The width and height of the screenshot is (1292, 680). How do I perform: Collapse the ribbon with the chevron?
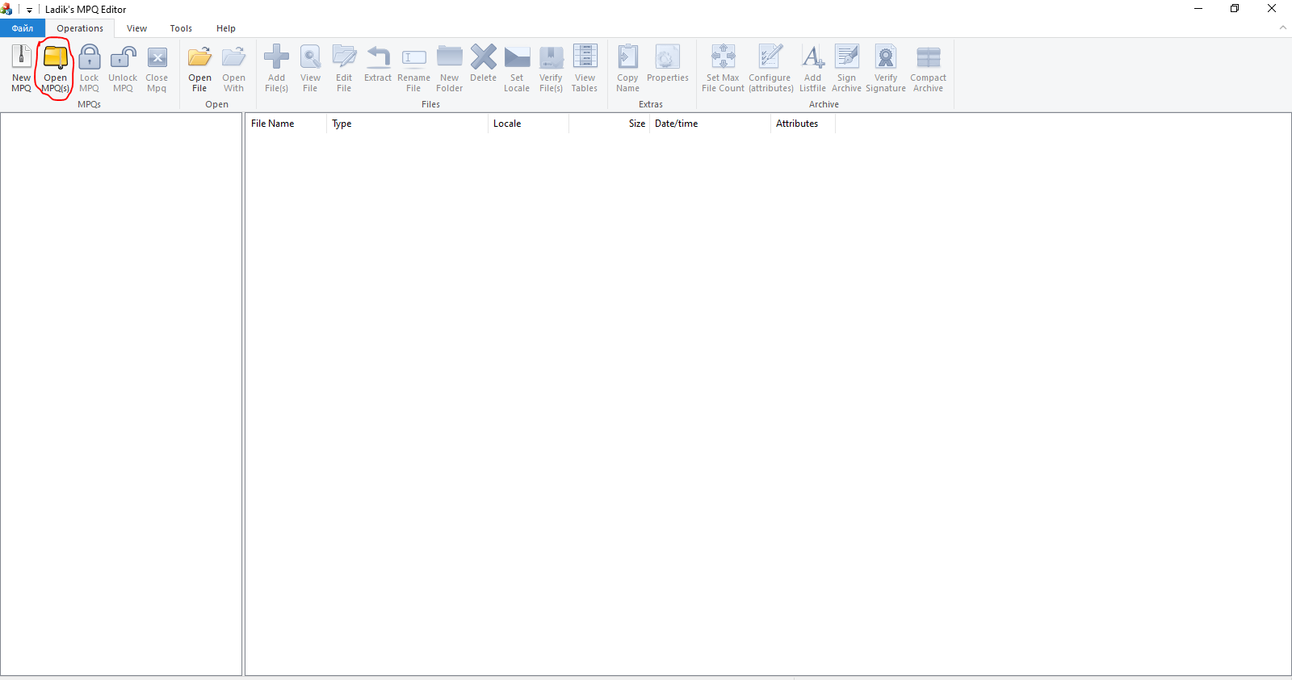1283,27
